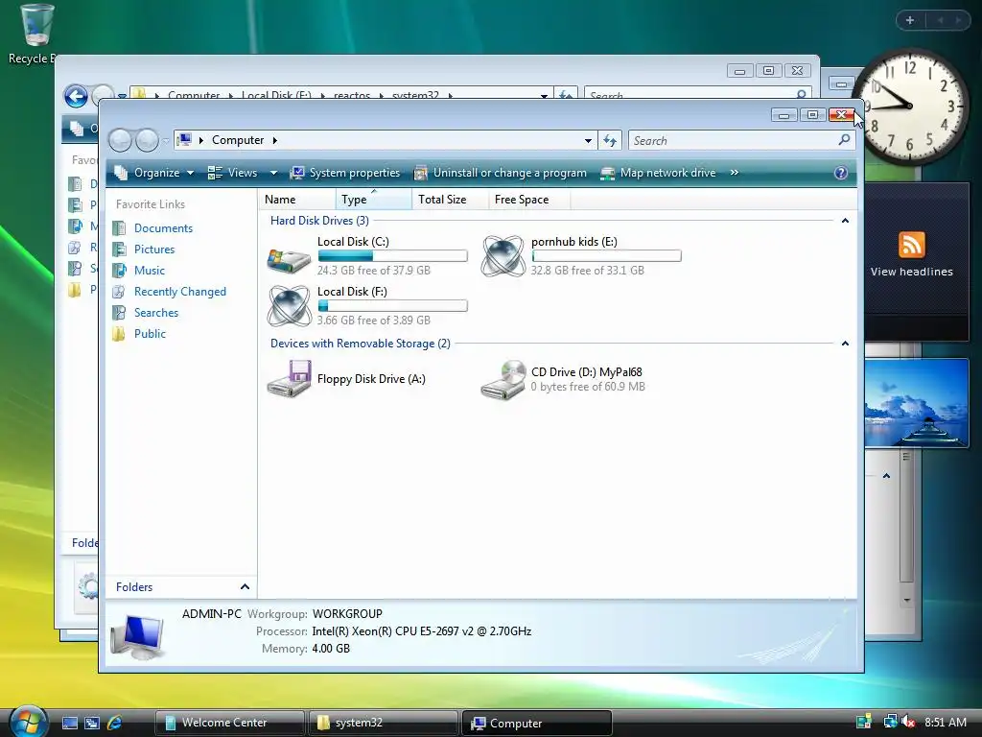The height and width of the screenshot is (737, 982).
Task: Launch Internet Explorer from quick launch
Action: click(115, 723)
